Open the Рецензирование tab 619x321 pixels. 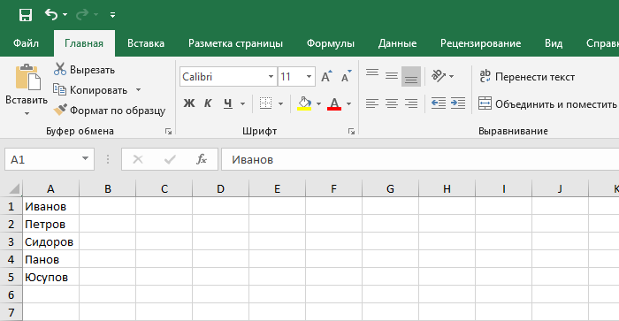pos(480,43)
